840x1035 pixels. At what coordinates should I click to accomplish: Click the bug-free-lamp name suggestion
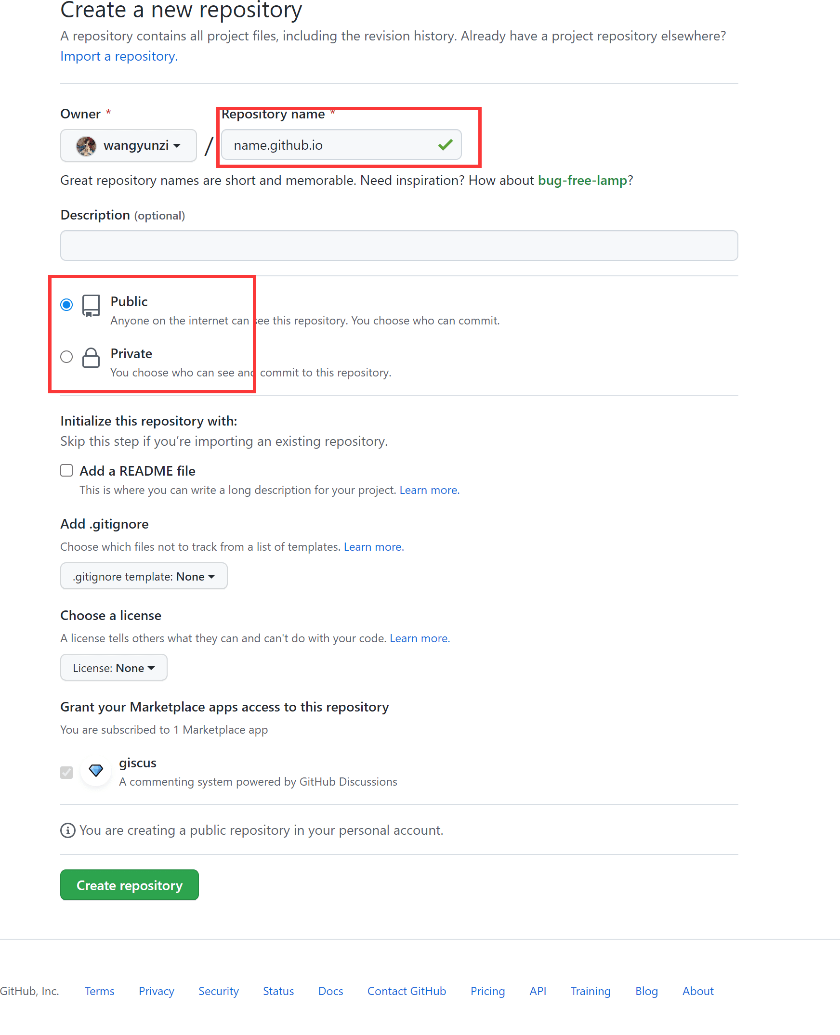pyautogui.click(x=582, y=181)
